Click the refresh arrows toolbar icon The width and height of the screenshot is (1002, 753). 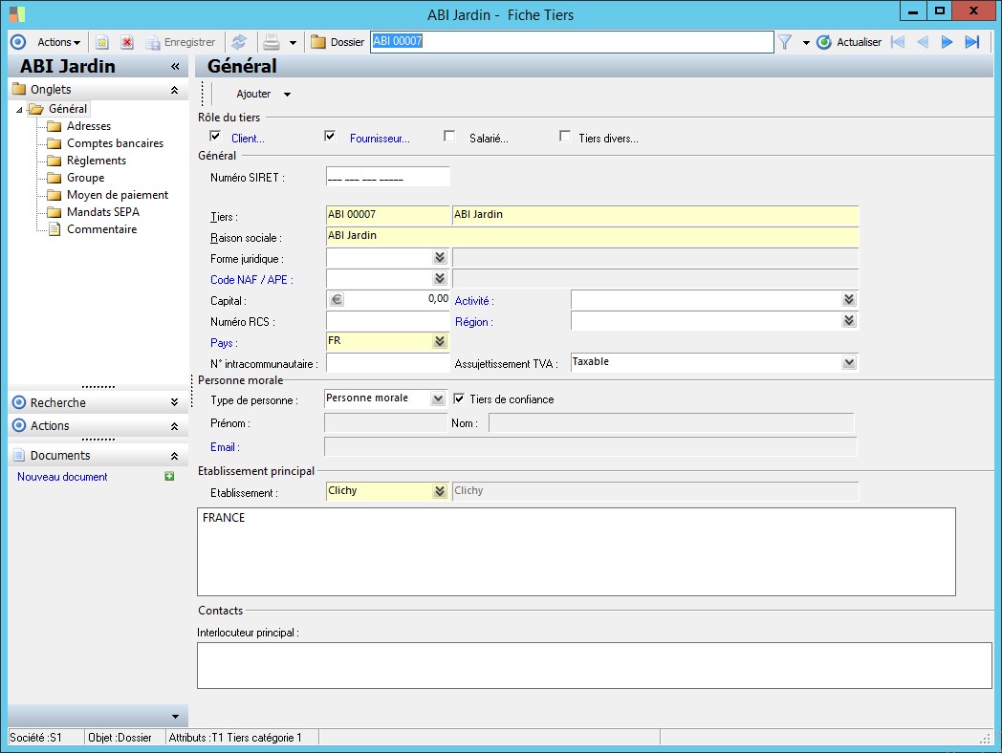[239, 42]
